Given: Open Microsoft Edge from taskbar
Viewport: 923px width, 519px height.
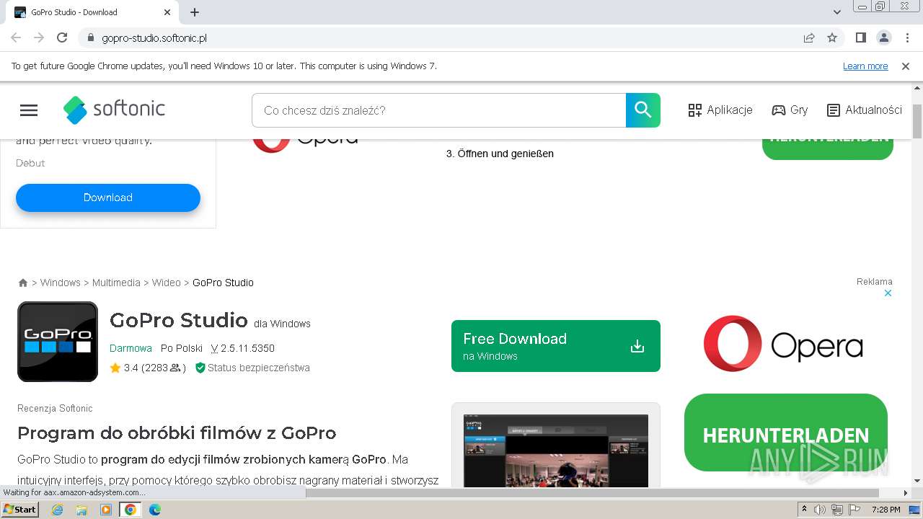Looking at the screenshot, I should pos(155,510).
